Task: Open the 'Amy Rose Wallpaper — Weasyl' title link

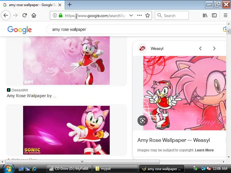Action: tap(174, 140)
